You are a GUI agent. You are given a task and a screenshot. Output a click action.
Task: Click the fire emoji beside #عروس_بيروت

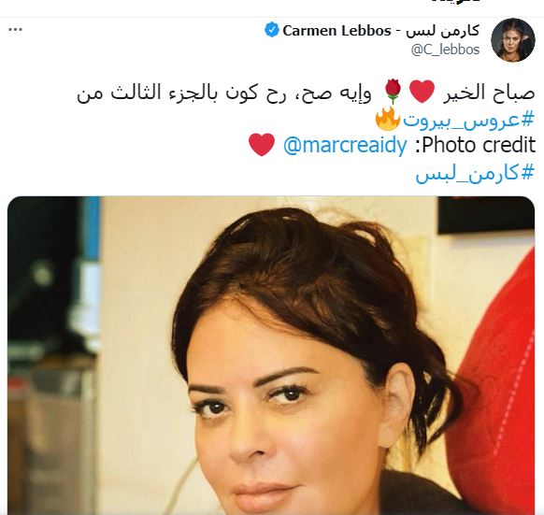pos(388,119)
